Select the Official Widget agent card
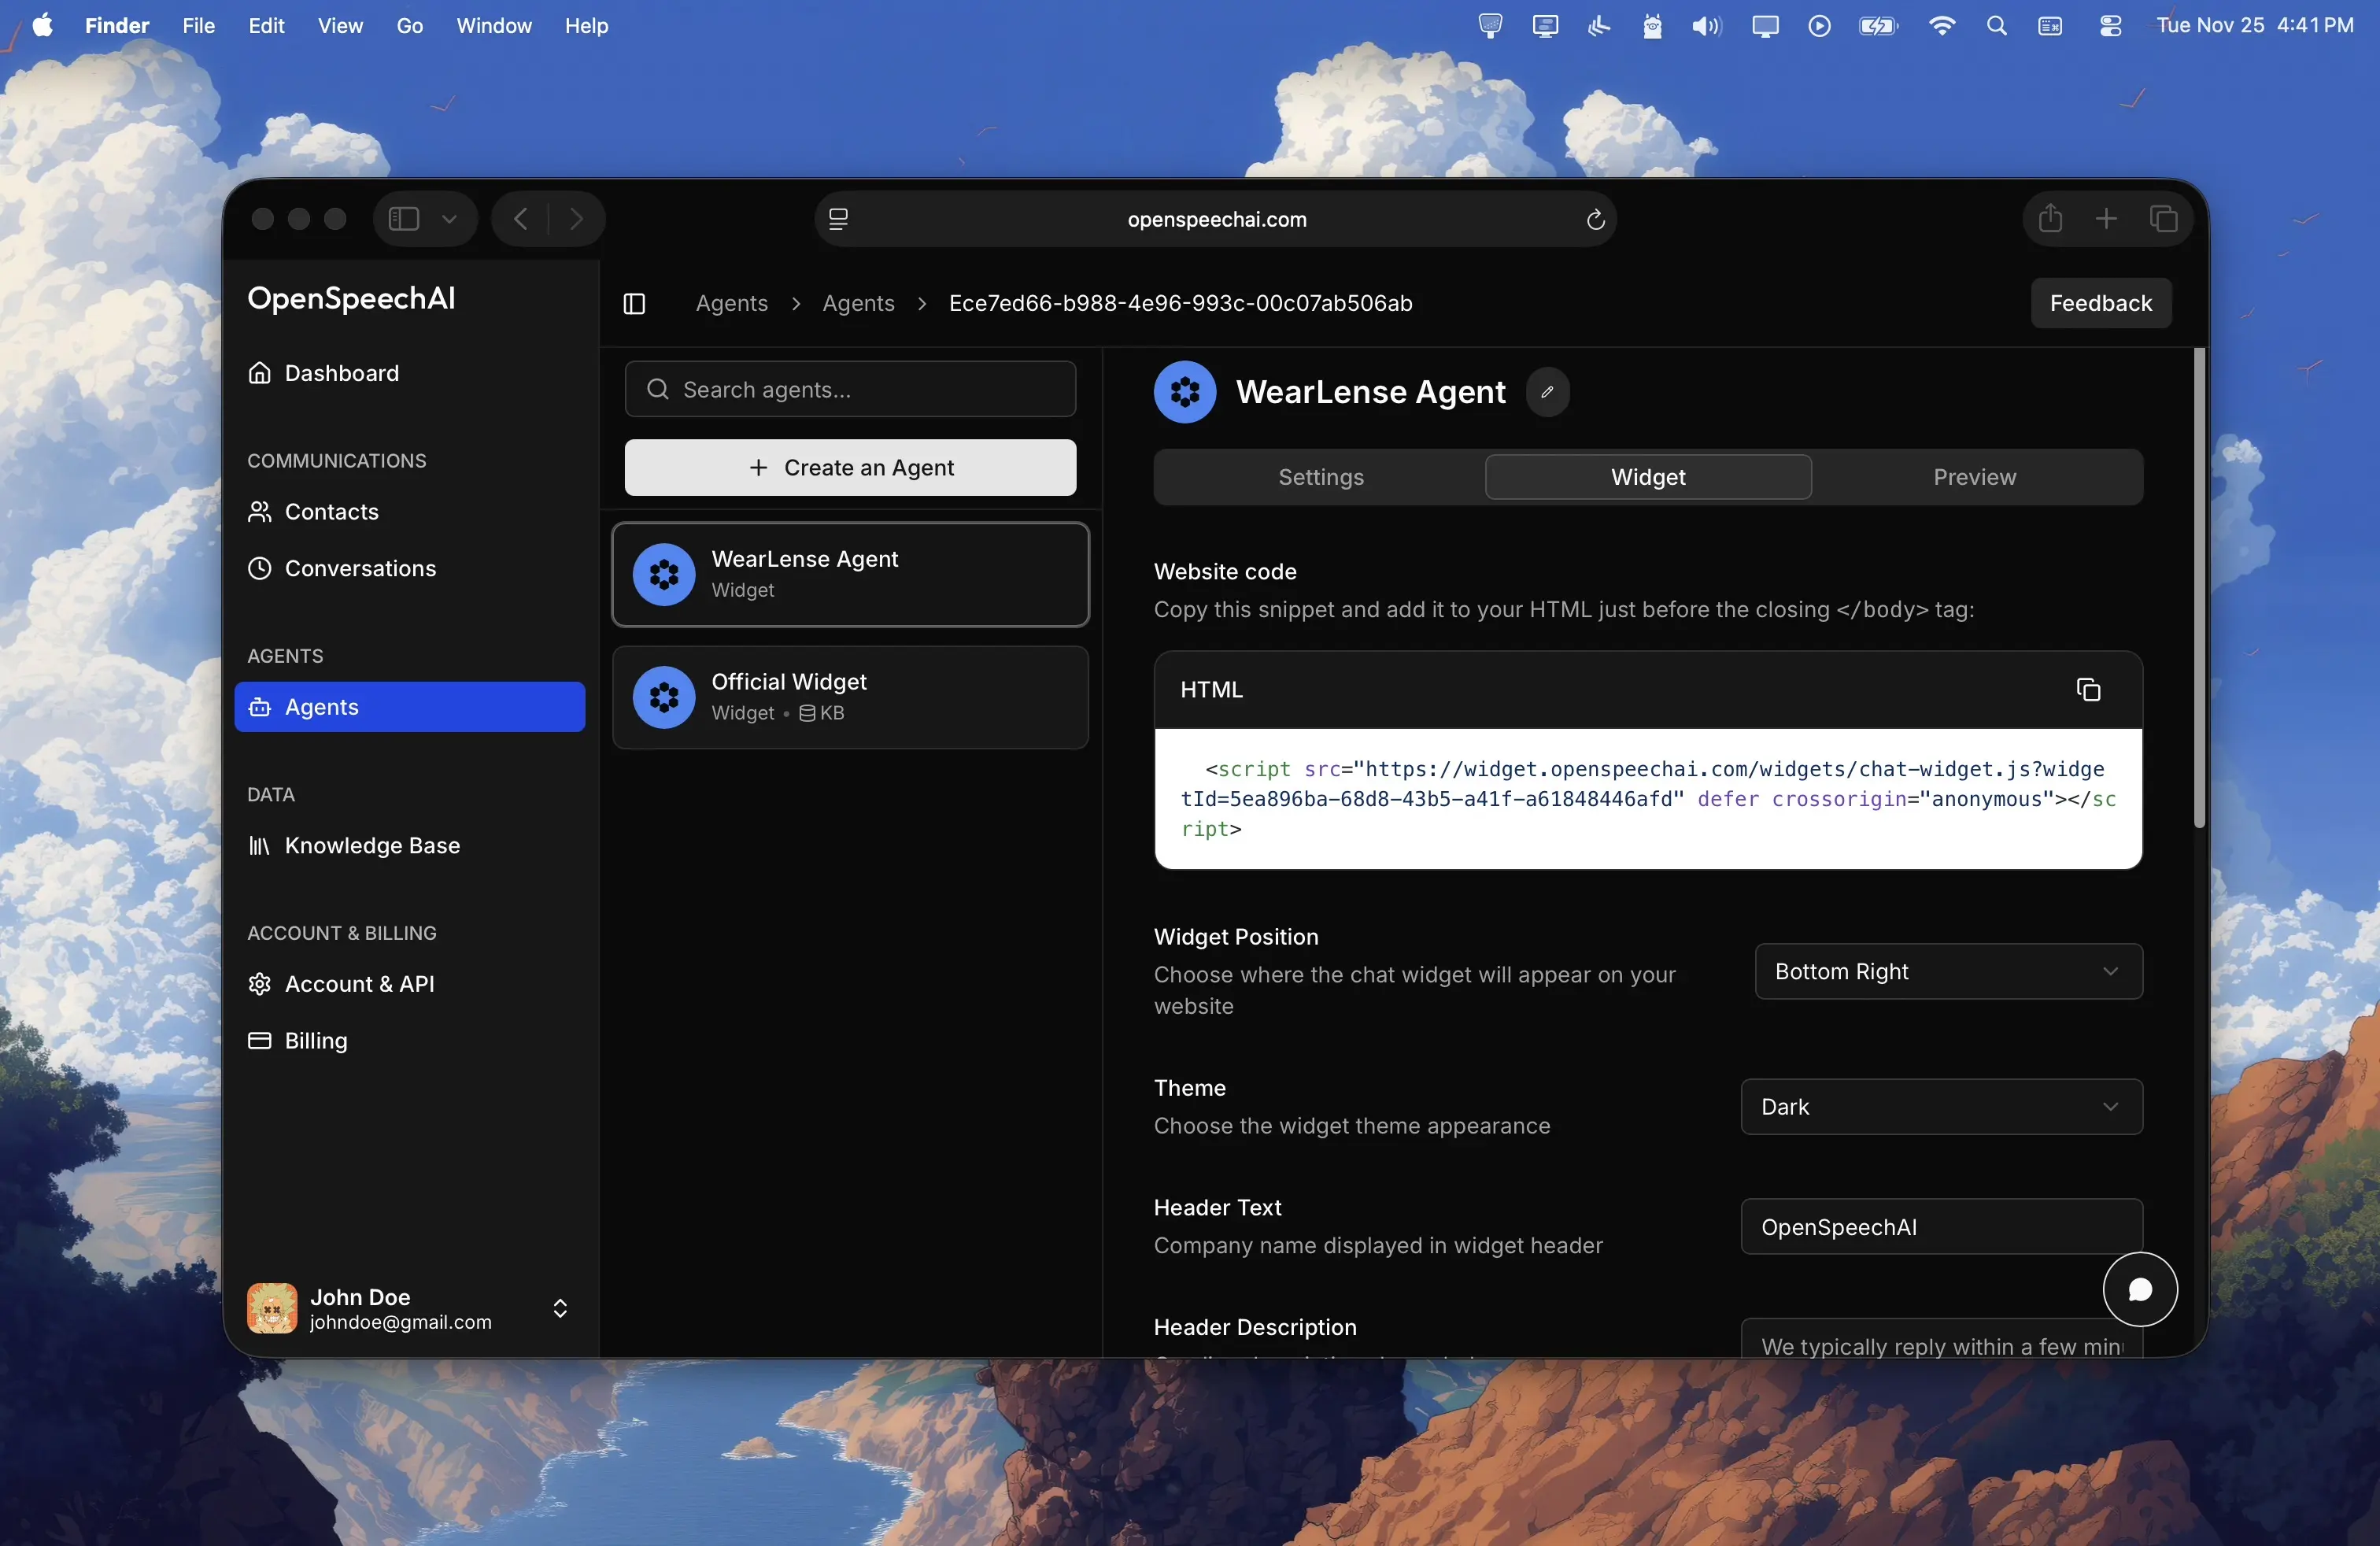The height and width of the screenshot is (1546, 2380). tap(850, 696)
